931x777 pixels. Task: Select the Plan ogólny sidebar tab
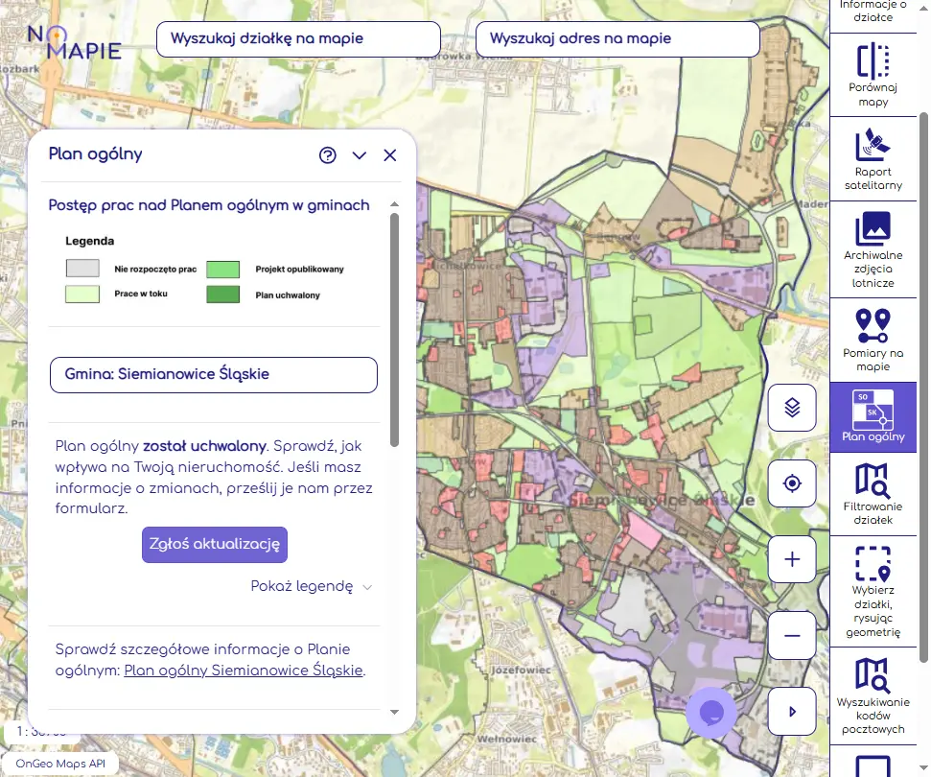click(x=873, y=415)
